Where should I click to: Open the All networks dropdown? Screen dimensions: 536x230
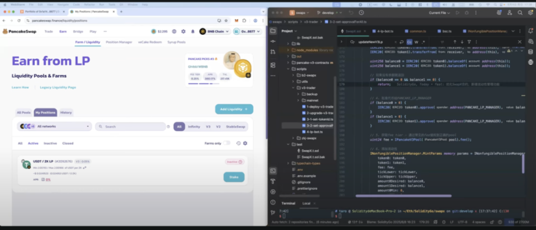[x=55, y=126]
